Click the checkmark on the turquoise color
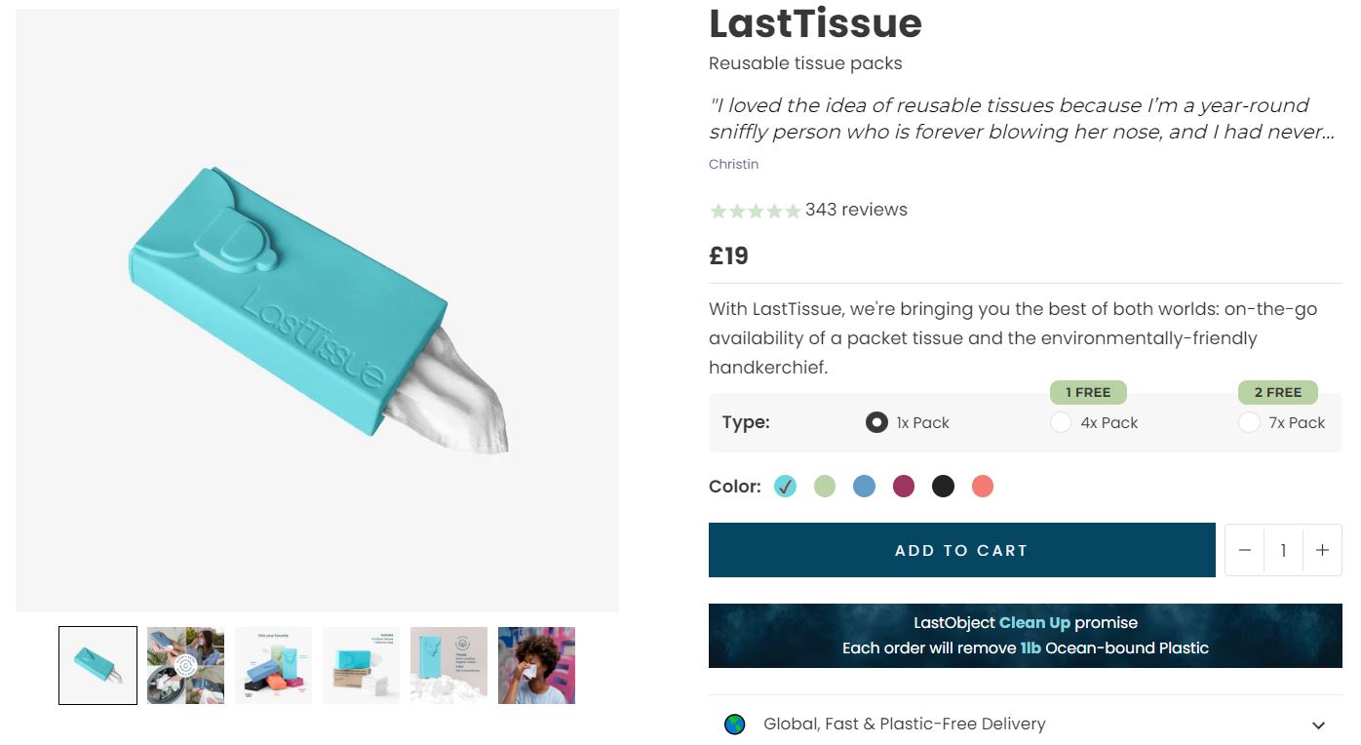 [x=785, y=486]
